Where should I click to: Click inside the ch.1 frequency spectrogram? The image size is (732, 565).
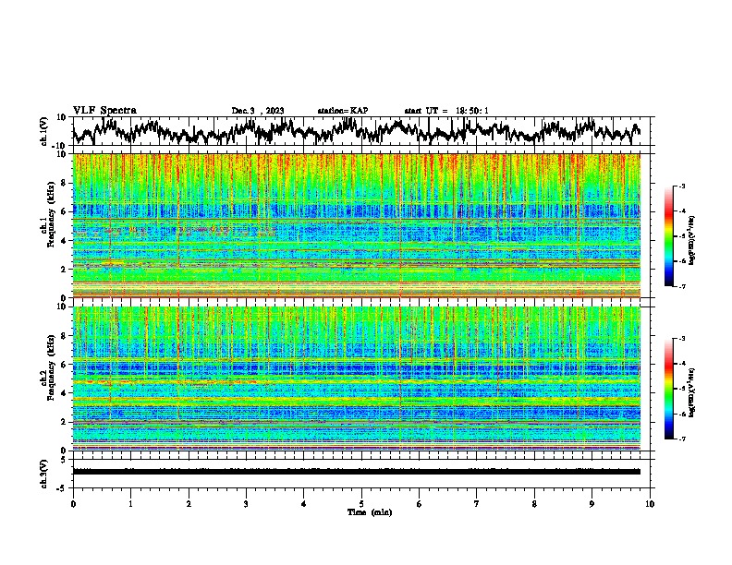tap(357, 225)
